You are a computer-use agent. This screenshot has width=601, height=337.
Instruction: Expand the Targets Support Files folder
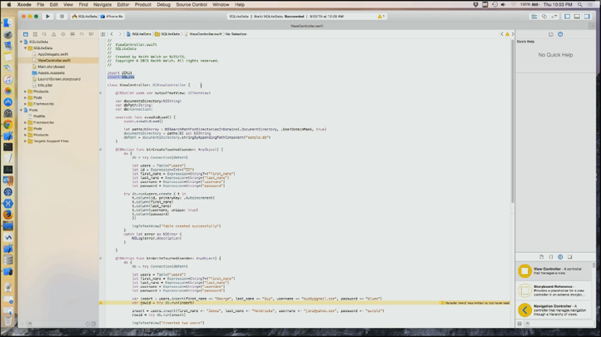click(x=26, y=141)
